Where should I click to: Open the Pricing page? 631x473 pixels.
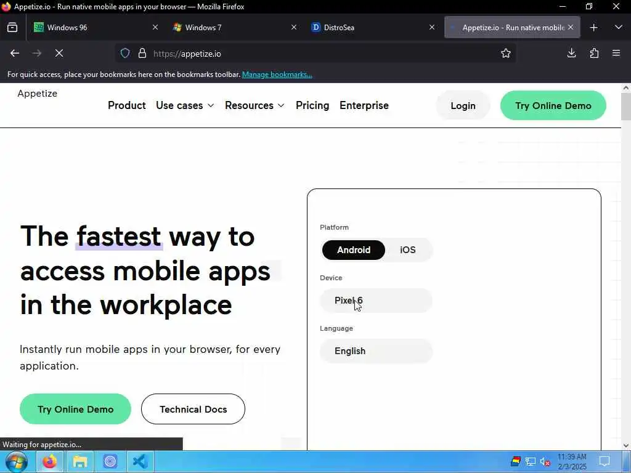point(312,105)
